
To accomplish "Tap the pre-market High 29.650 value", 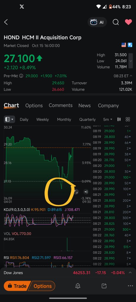I will pos(58,83).
